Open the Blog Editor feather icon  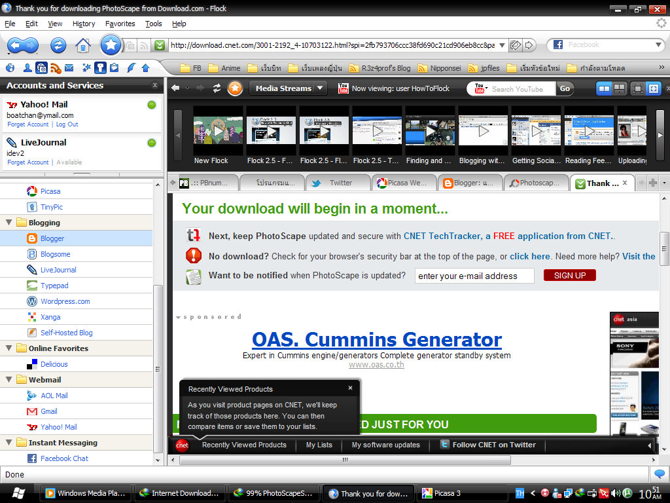(x=131, y=67)
